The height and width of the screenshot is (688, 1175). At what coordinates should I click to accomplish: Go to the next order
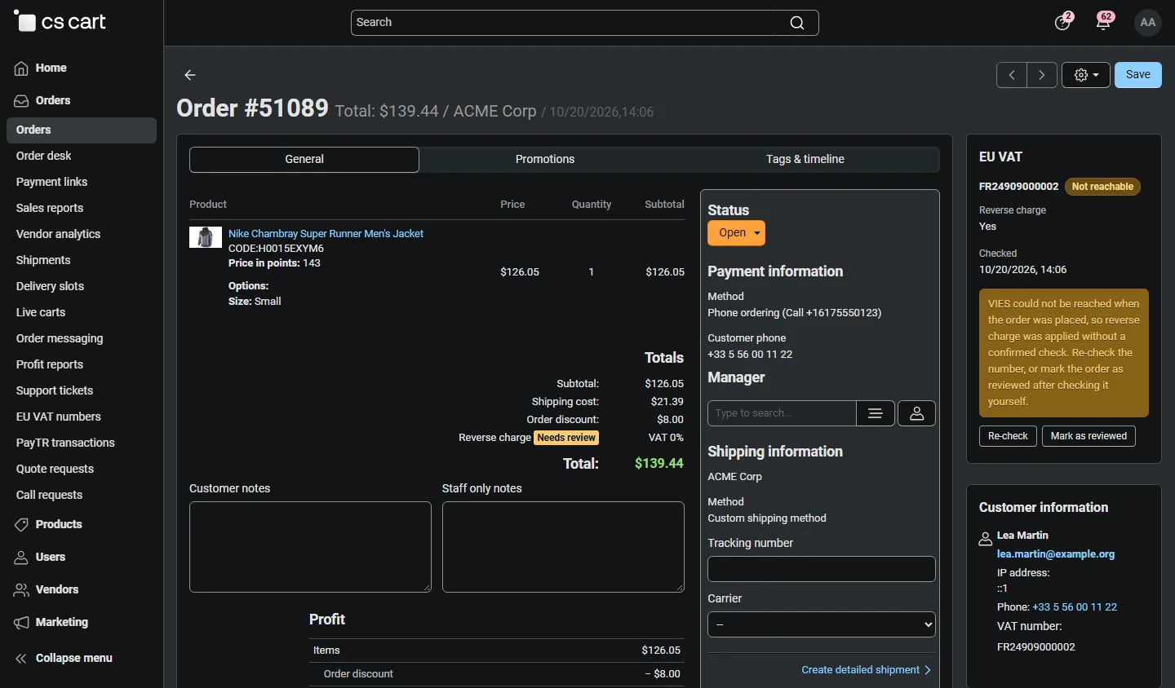(x=1042, y=75)
